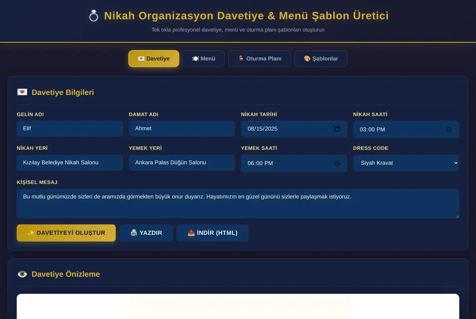Click the Nikah Tarihi date value 08/15/2025
This screenshot has height=319, width=476.
point(263,129)
